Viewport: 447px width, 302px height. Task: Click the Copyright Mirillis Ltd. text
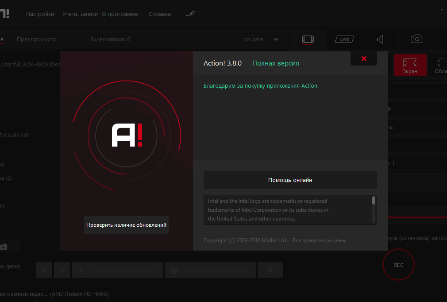click(245, 240)
